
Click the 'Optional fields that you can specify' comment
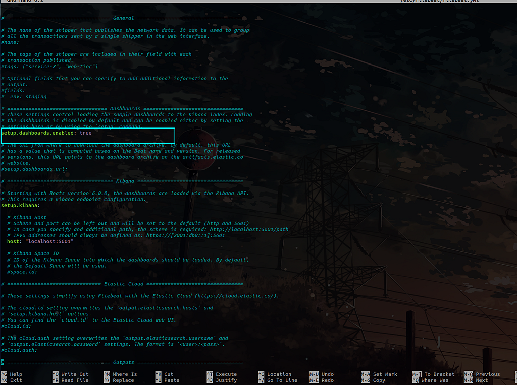click(115, 79)
